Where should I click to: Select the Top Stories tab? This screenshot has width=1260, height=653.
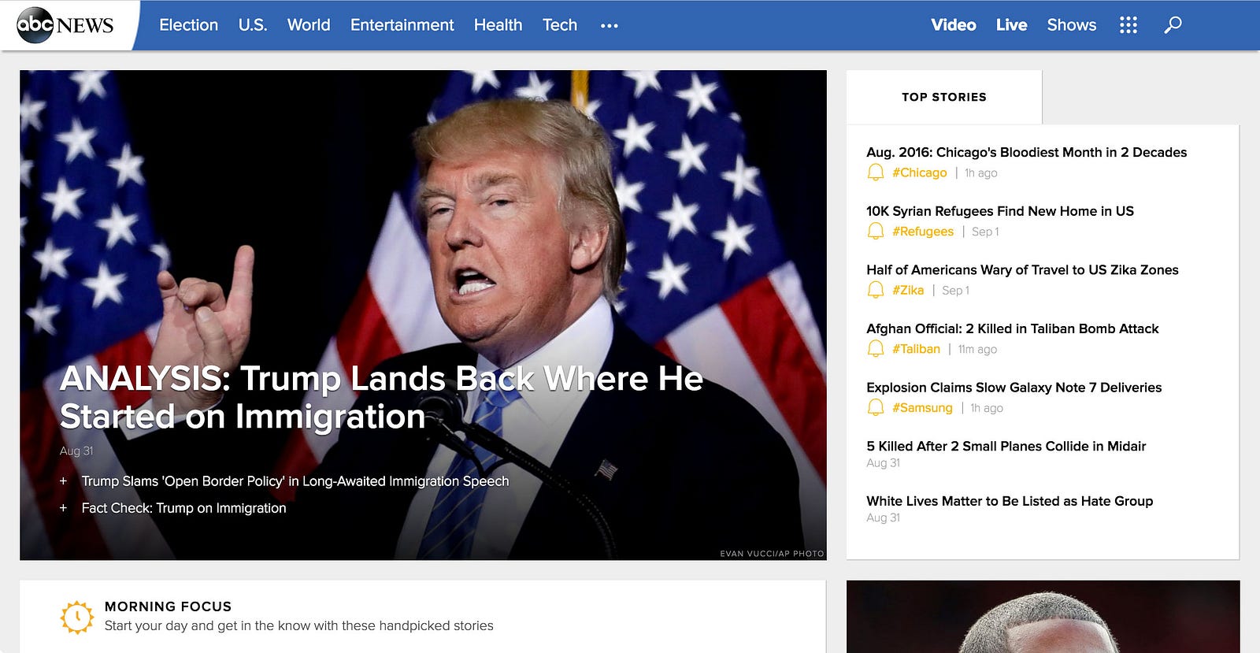pos(944,97)
